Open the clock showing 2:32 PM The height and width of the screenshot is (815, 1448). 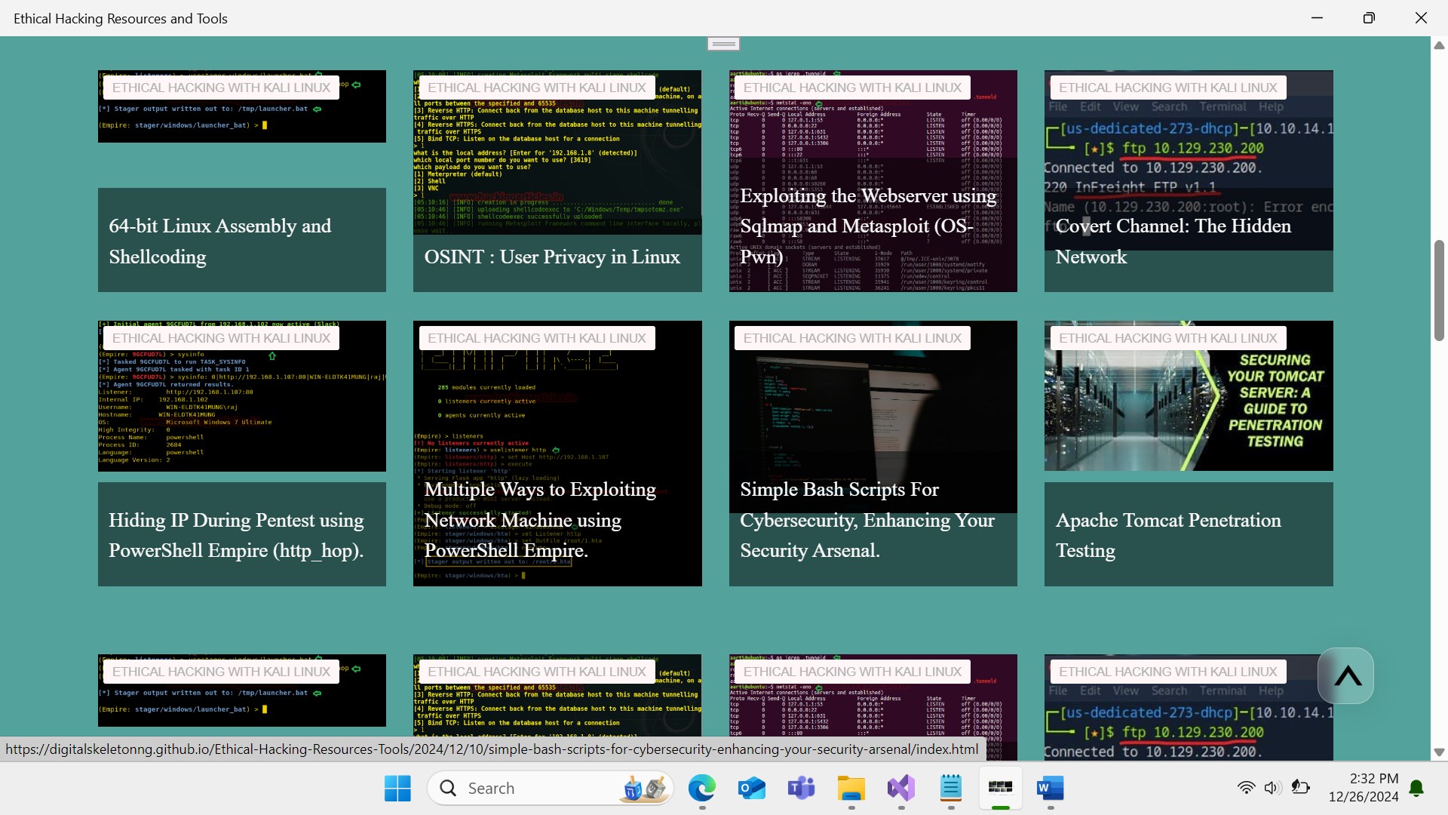click(x=1364, y=788)
